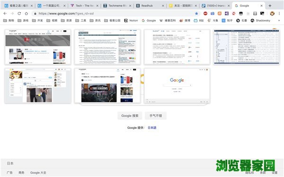Select the Google homepage thumbnail
This screenshot has height=177, width=284.
177,85
